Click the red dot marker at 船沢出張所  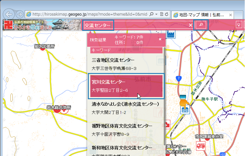pyautogui.click(x=43, y=49)
